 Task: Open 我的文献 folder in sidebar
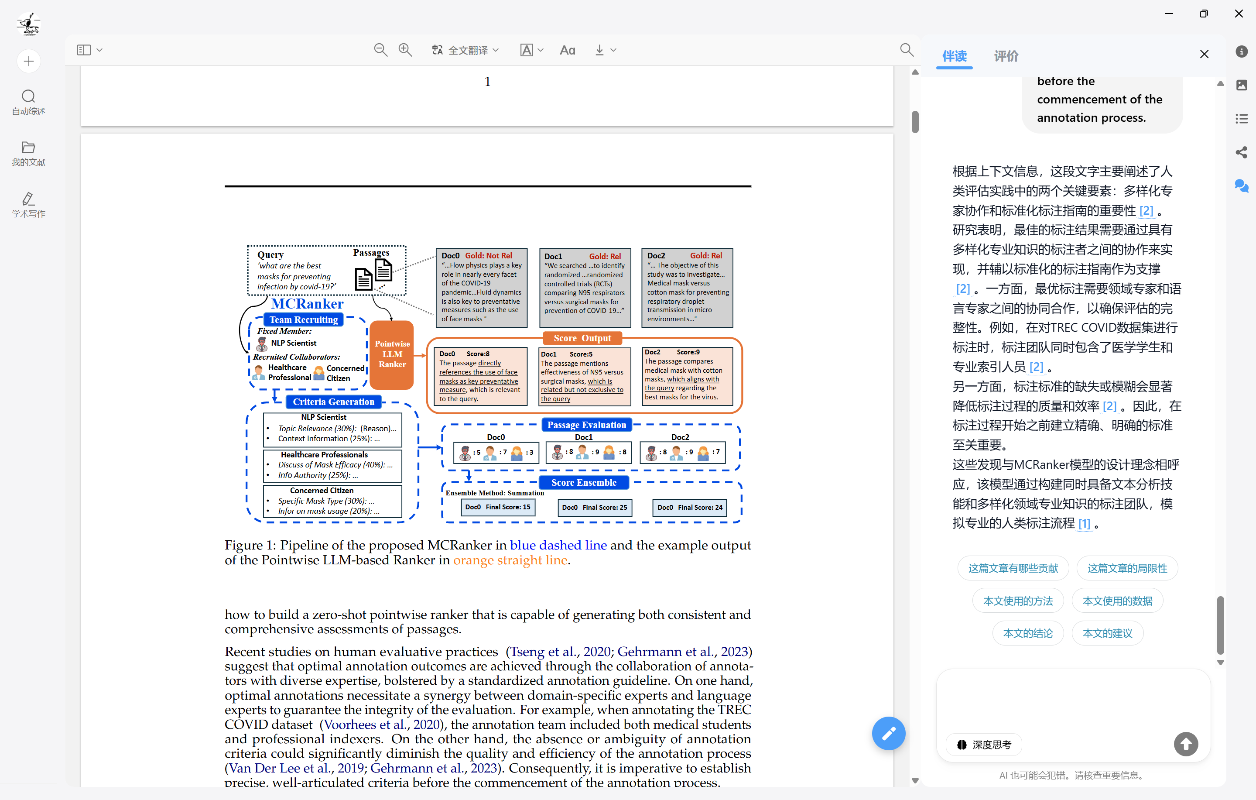[x=29, y=154]
